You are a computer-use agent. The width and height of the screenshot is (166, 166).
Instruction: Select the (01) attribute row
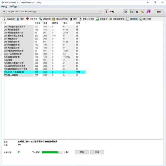(x=44, y=27)
